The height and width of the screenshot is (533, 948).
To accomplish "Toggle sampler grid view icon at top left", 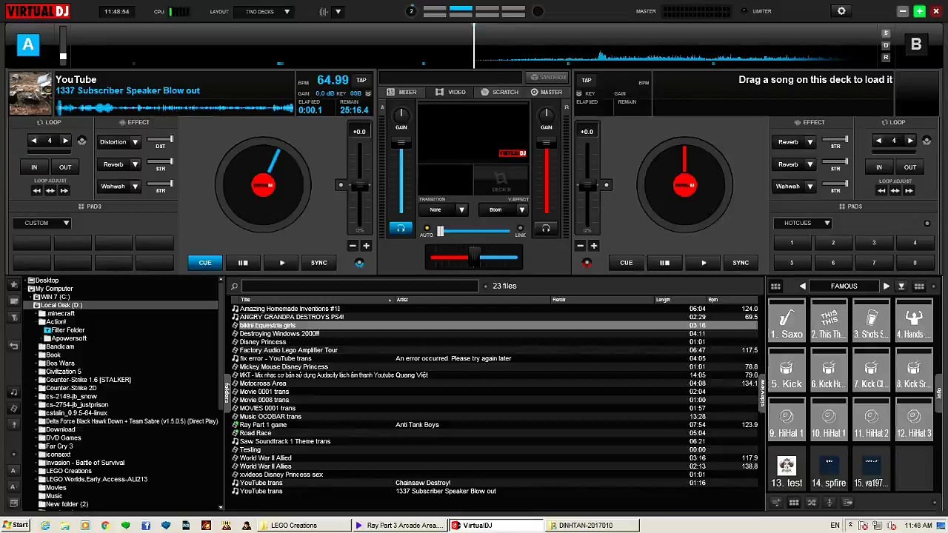I will click(x=775, y=286).
